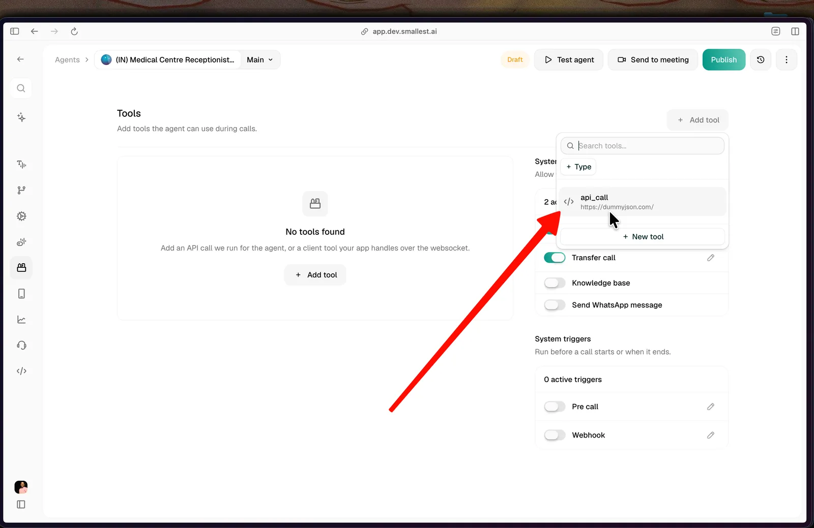Open the browser split view icon
Screen dimensions: 814x528
click(x=795, y=32)
